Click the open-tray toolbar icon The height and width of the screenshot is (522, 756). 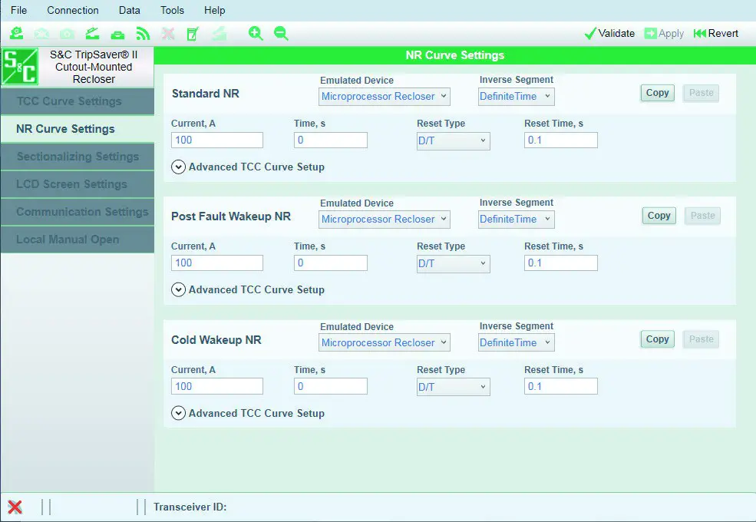[x=92, y=33]
